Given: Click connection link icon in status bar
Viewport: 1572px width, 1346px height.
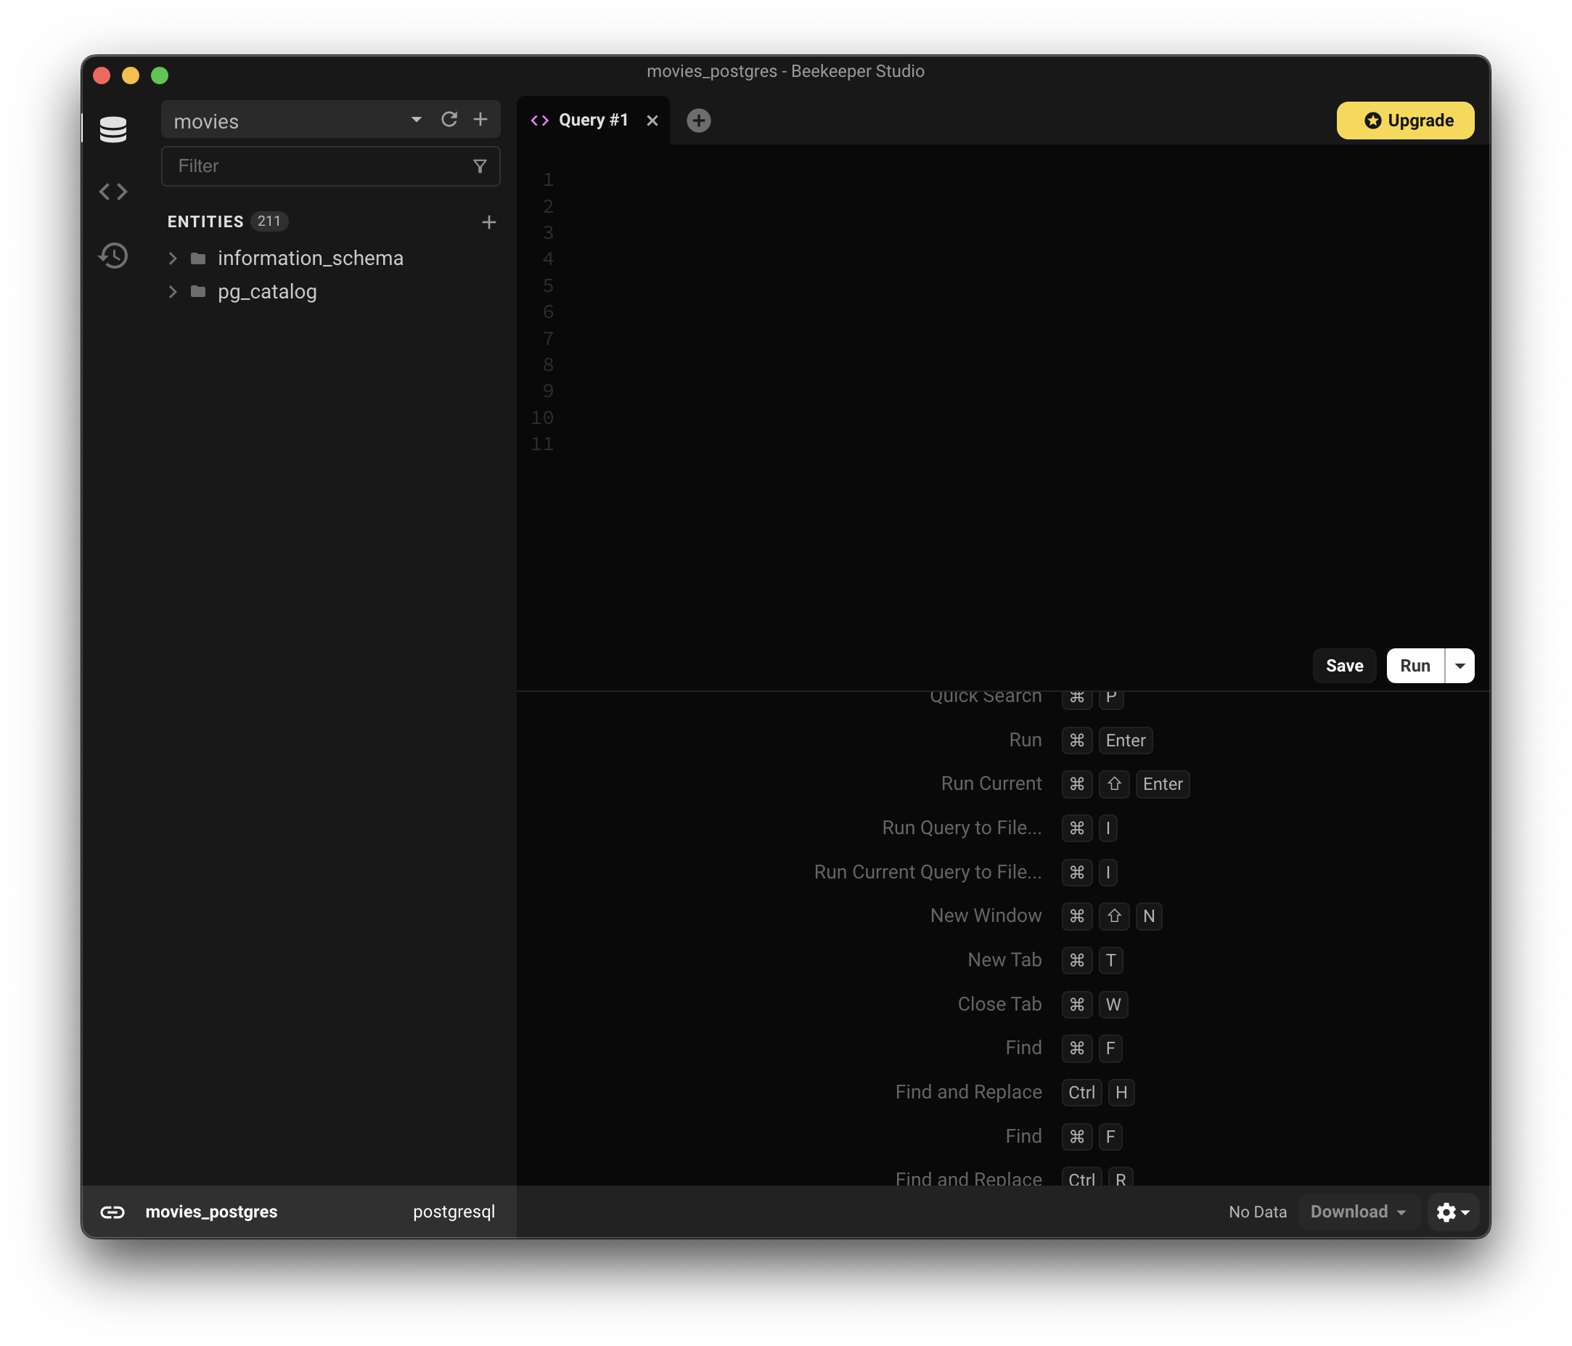Looking at the screenshot, I should [112, 1212].
